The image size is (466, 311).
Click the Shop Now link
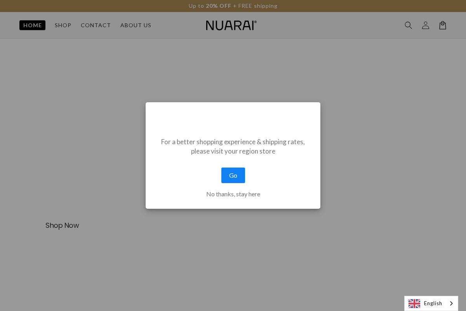pyautogui.click(x=62, y=225)
